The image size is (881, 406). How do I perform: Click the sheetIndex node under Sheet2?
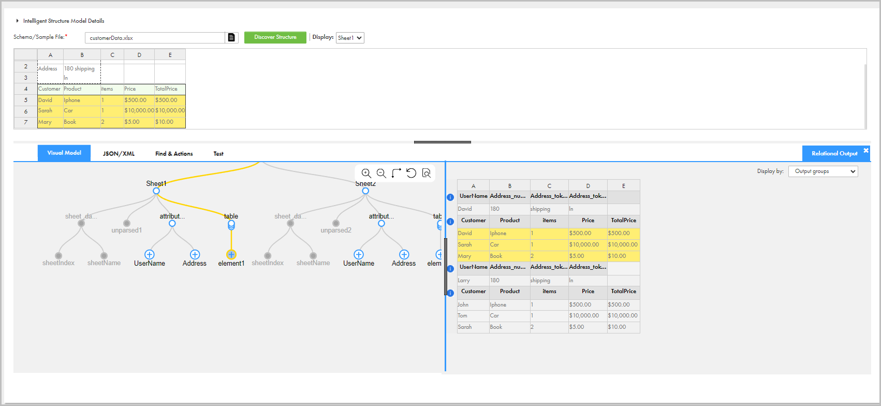[x=268, y=256]
